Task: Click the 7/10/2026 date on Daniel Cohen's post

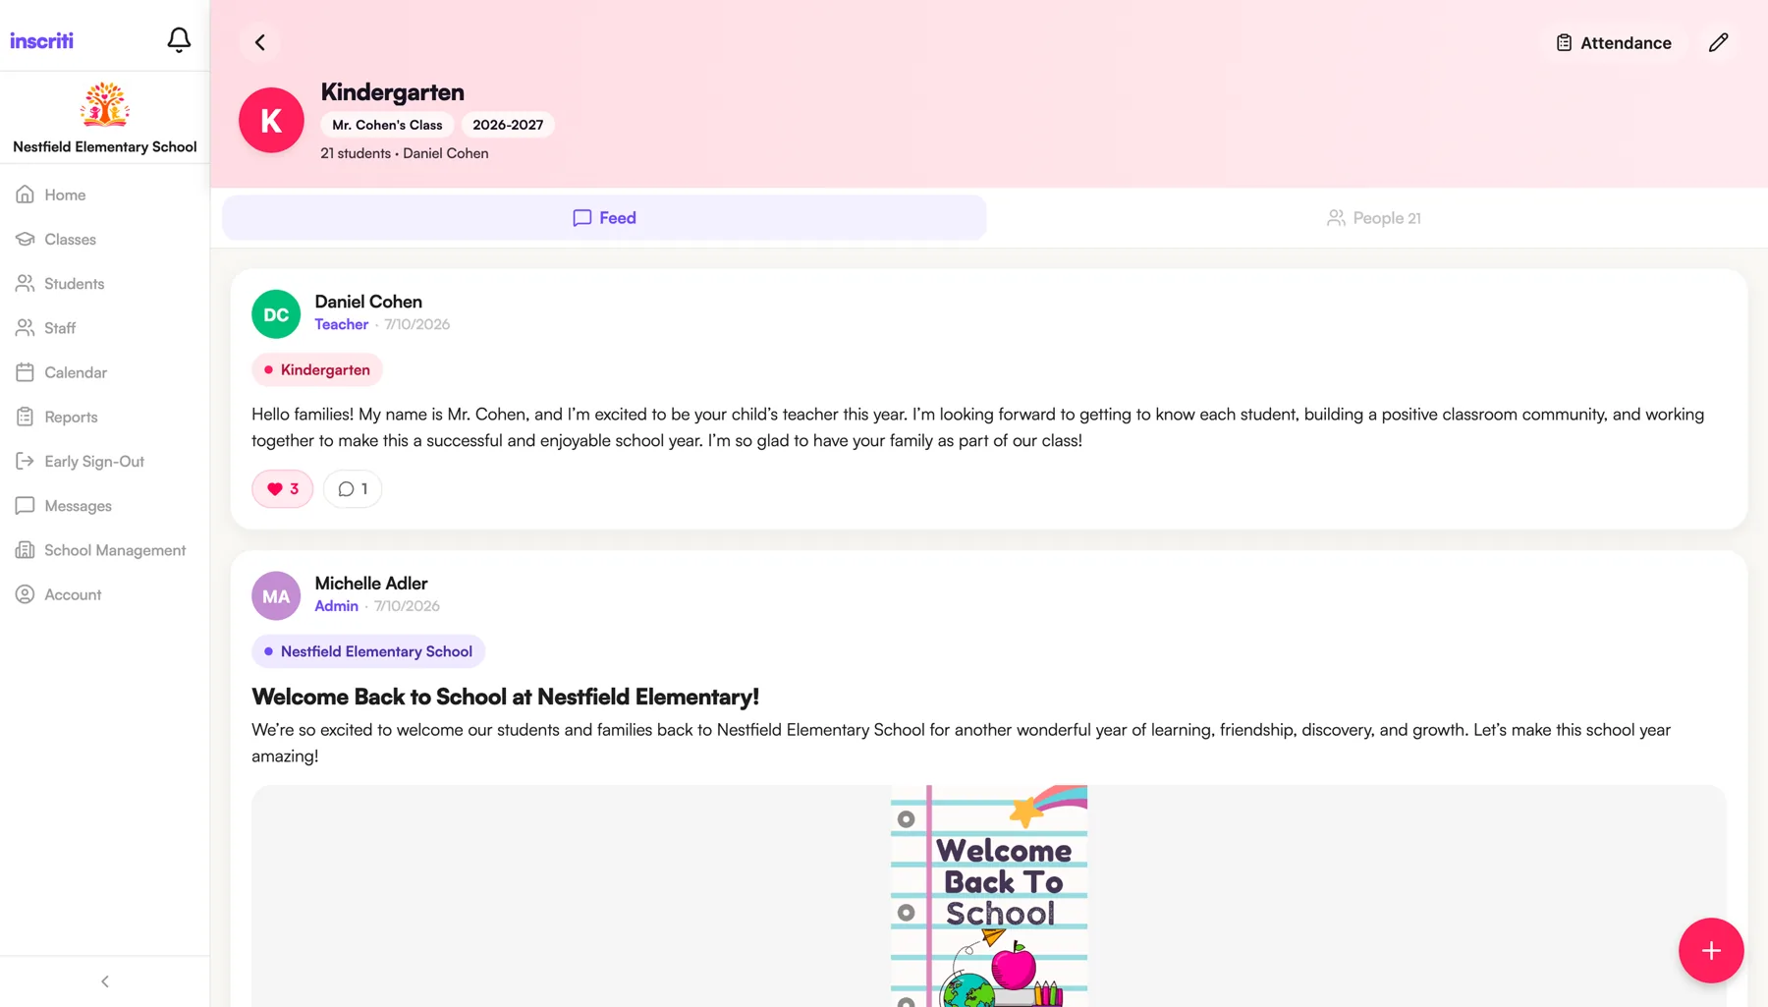Action: [417, 324]
